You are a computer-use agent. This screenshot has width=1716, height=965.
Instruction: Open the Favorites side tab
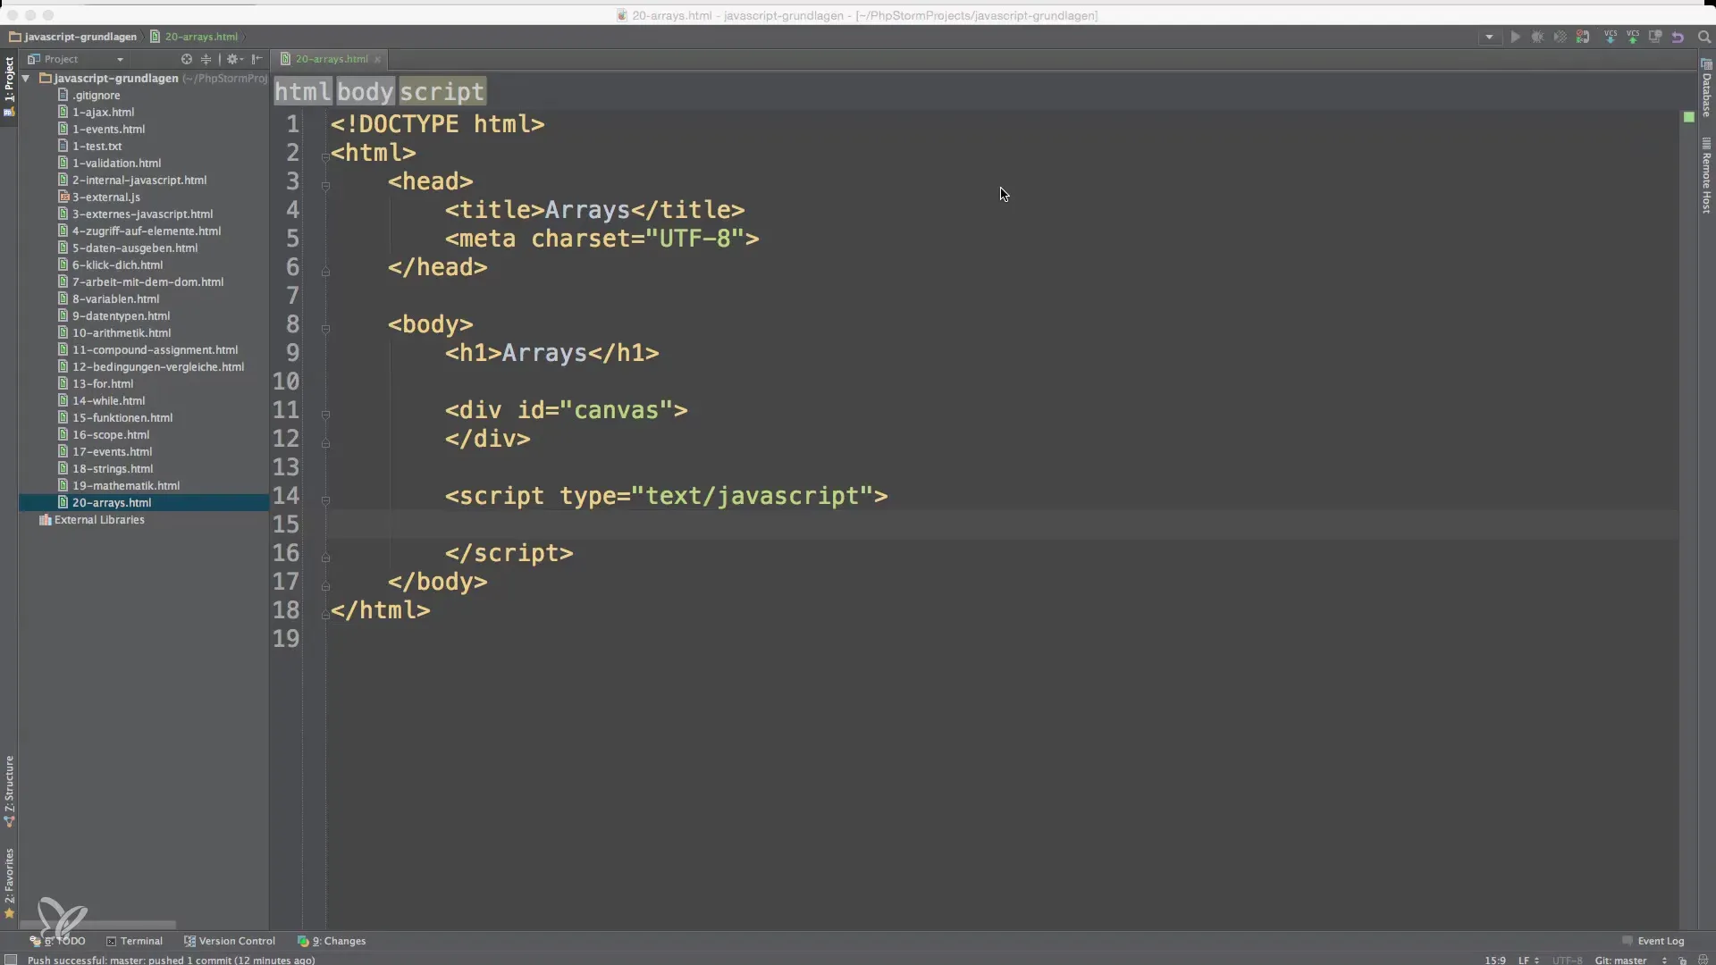[9, 883]
